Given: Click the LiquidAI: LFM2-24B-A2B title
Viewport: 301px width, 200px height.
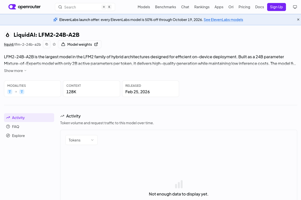Looking at the screenshot, I should (46, 35).
